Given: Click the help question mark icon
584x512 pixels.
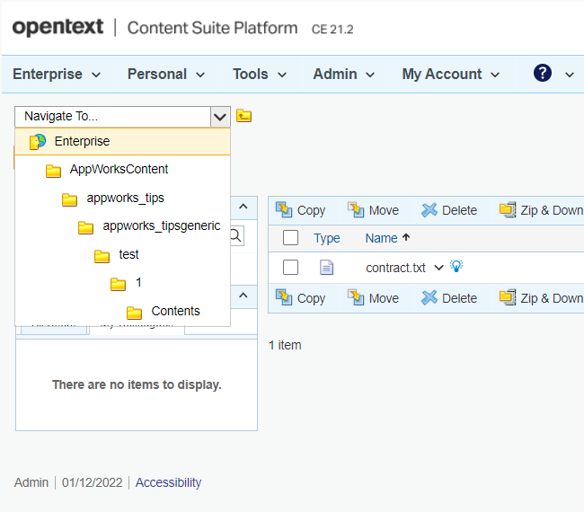Looking at the screenshot, I should pyautogui.click(x=542, y=74).
